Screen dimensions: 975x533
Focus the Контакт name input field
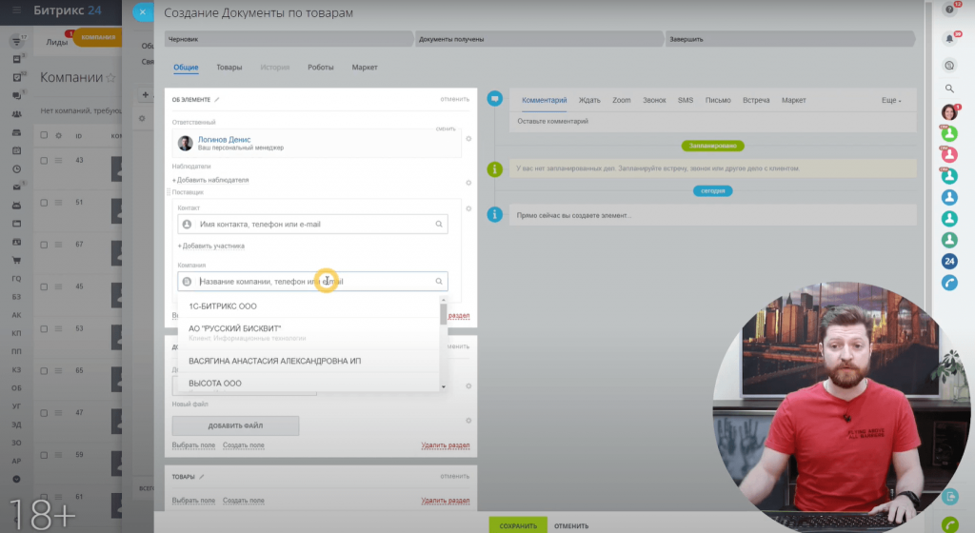point(312,225)
